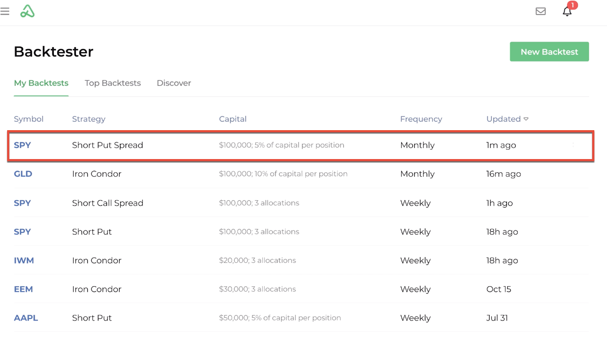Click the 'Jul 31' updated date
Image resolution: width=607 pixels, height=342 pixels.
497,318
